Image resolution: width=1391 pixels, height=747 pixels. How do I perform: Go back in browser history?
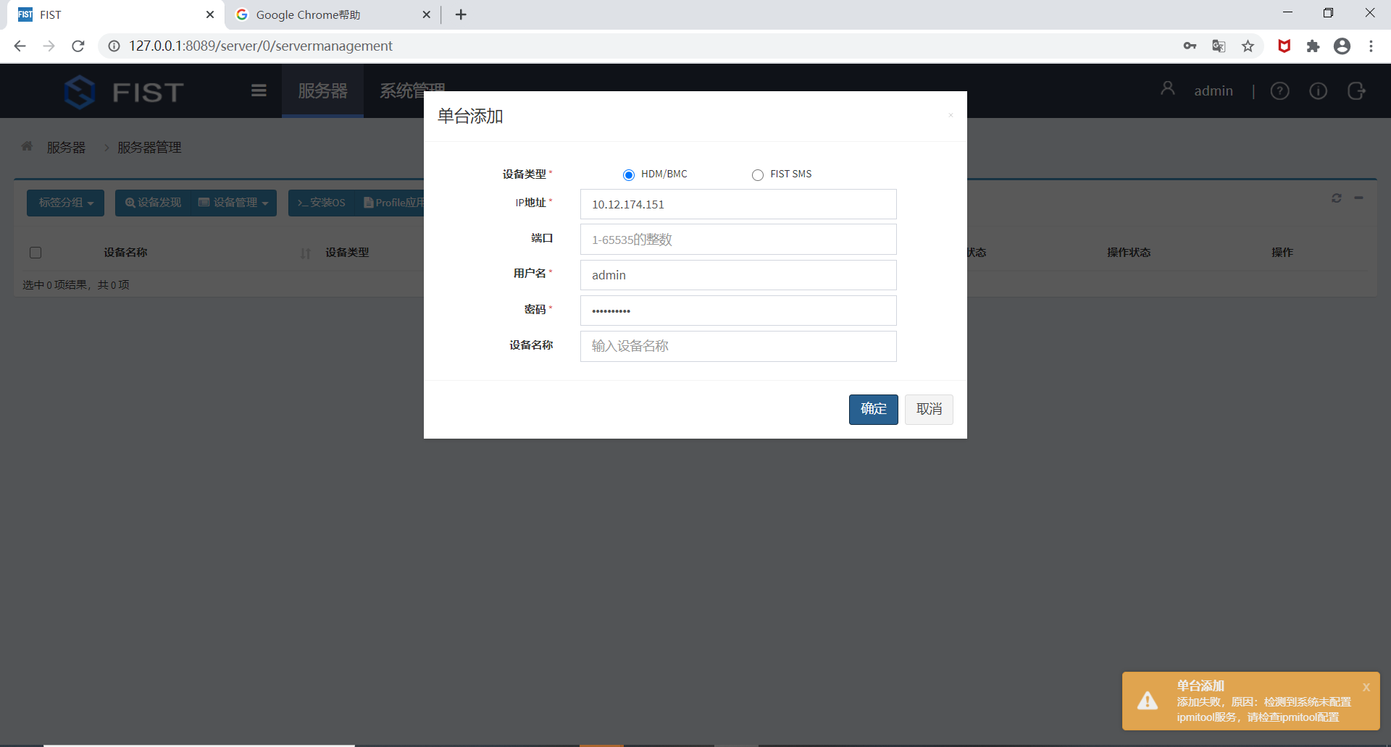tap(20, 46)
